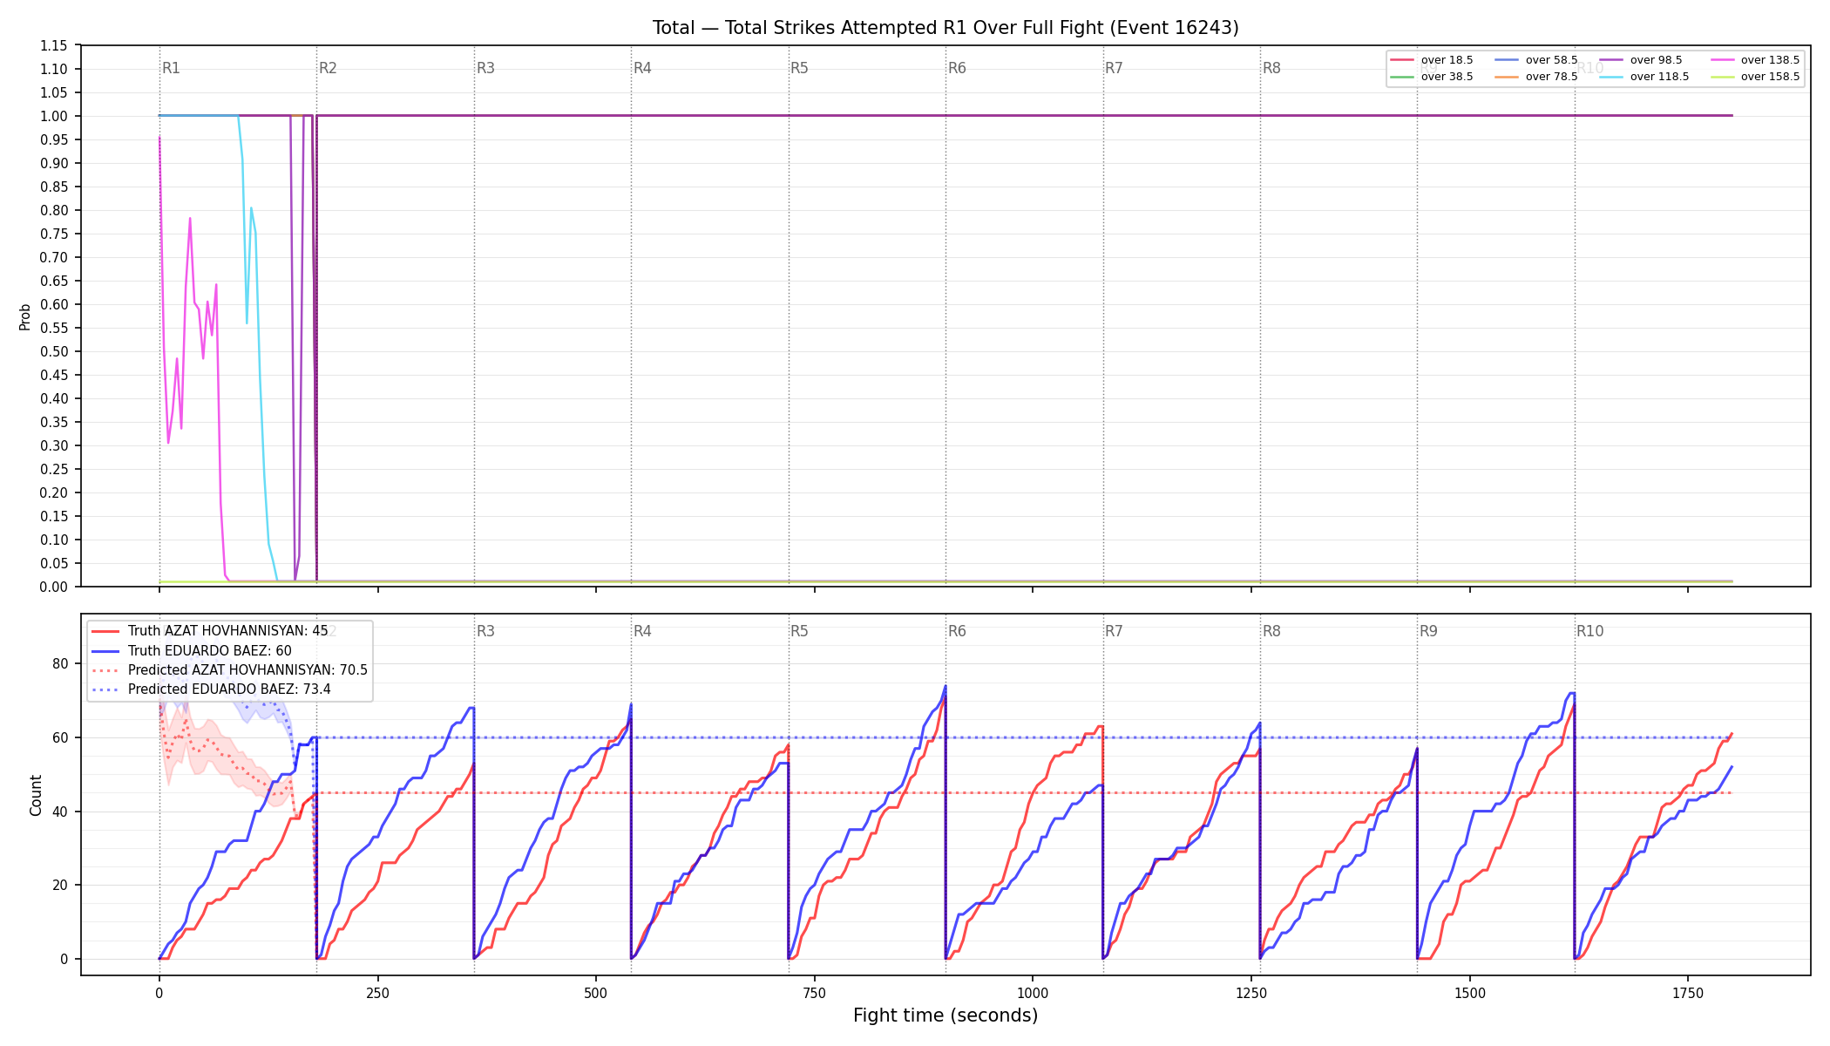Click the 1000 tick on the time axis
Viewport: 1830px width, 1046px height.
point(1033,992)
